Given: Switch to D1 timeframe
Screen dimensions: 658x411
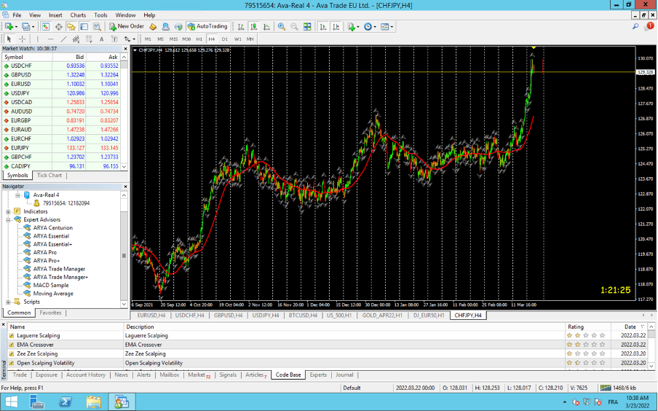Looking at the screenshot, I should pyautogui.click(x=225, y=39).
